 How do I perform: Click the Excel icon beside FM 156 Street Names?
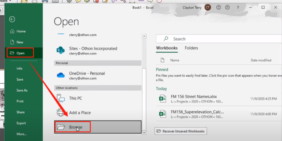tap(163, 99)
